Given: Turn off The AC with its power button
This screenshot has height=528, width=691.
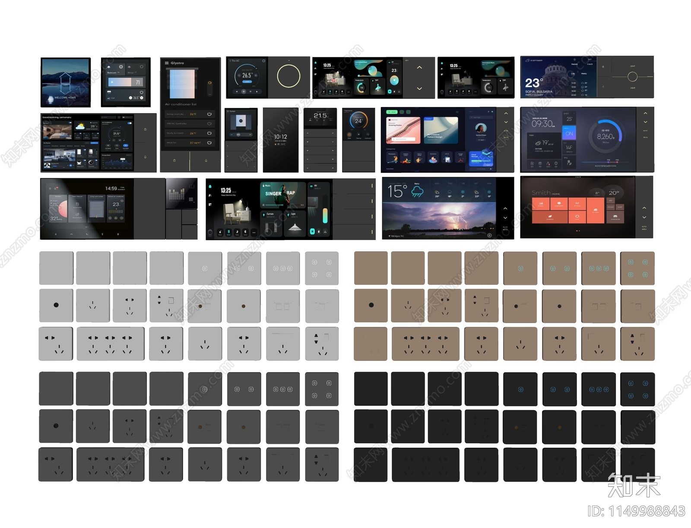Looking at the screenshot, I should 263,61.
